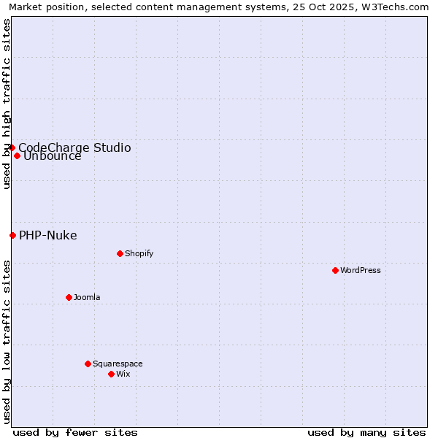Click the 'used by high traffic sites' label
The image size is (438, 438).
pos(7,104)
